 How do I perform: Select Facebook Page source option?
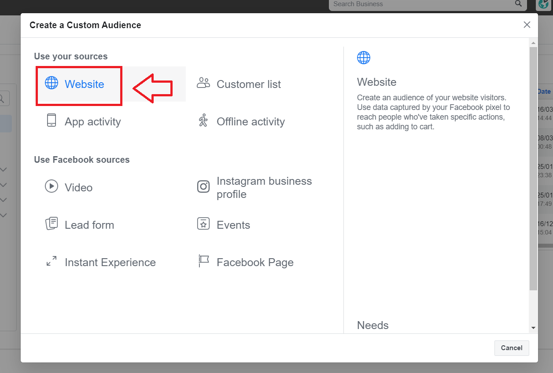(x=255, y=262)
